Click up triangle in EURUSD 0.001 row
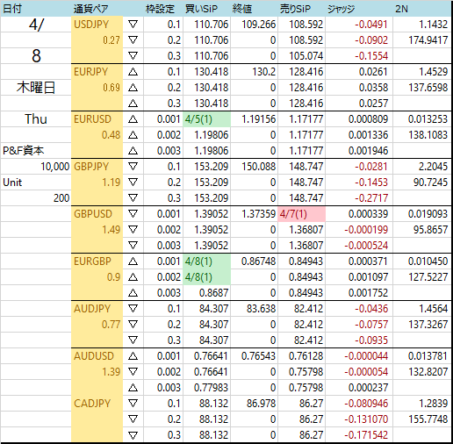This screenshot has width=453, height=444. click(133, 119)
